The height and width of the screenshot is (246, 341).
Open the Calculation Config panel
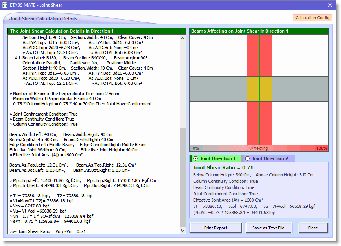point(312,17)
